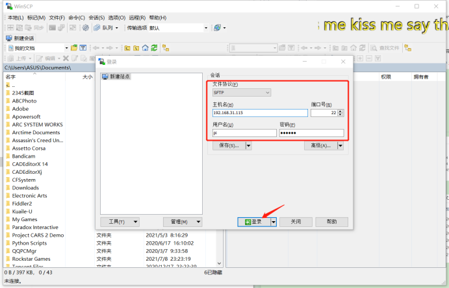Click the remote unselect files minus icon
The image size is (449, 288).
pos(369,58)
